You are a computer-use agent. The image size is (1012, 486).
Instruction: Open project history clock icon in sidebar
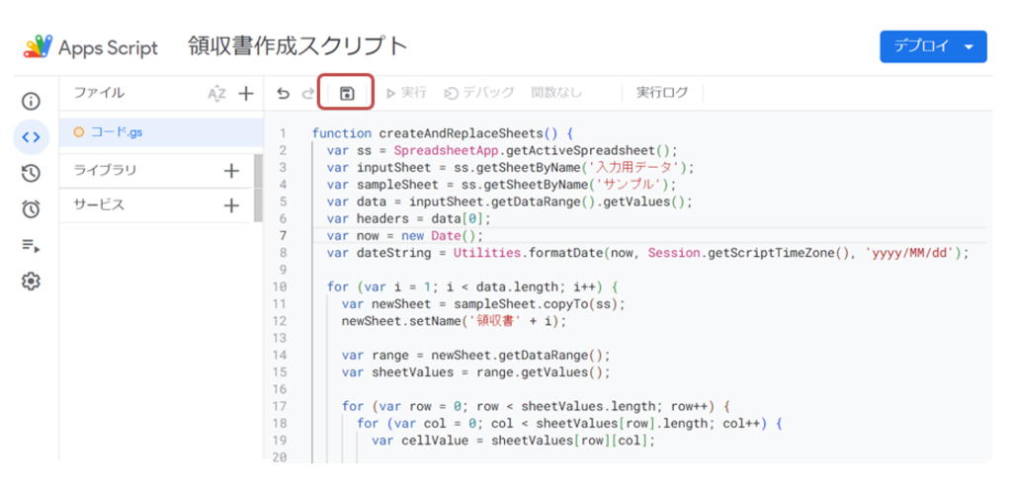(31, 173)
